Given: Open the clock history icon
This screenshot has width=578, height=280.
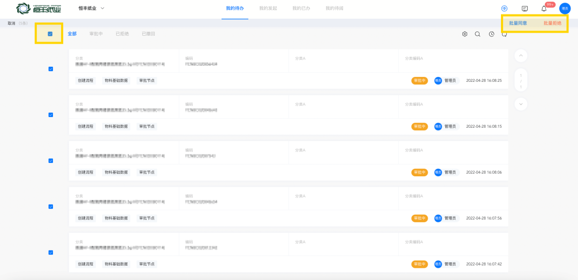Looking at the screenshot, I should pos(491,34).
